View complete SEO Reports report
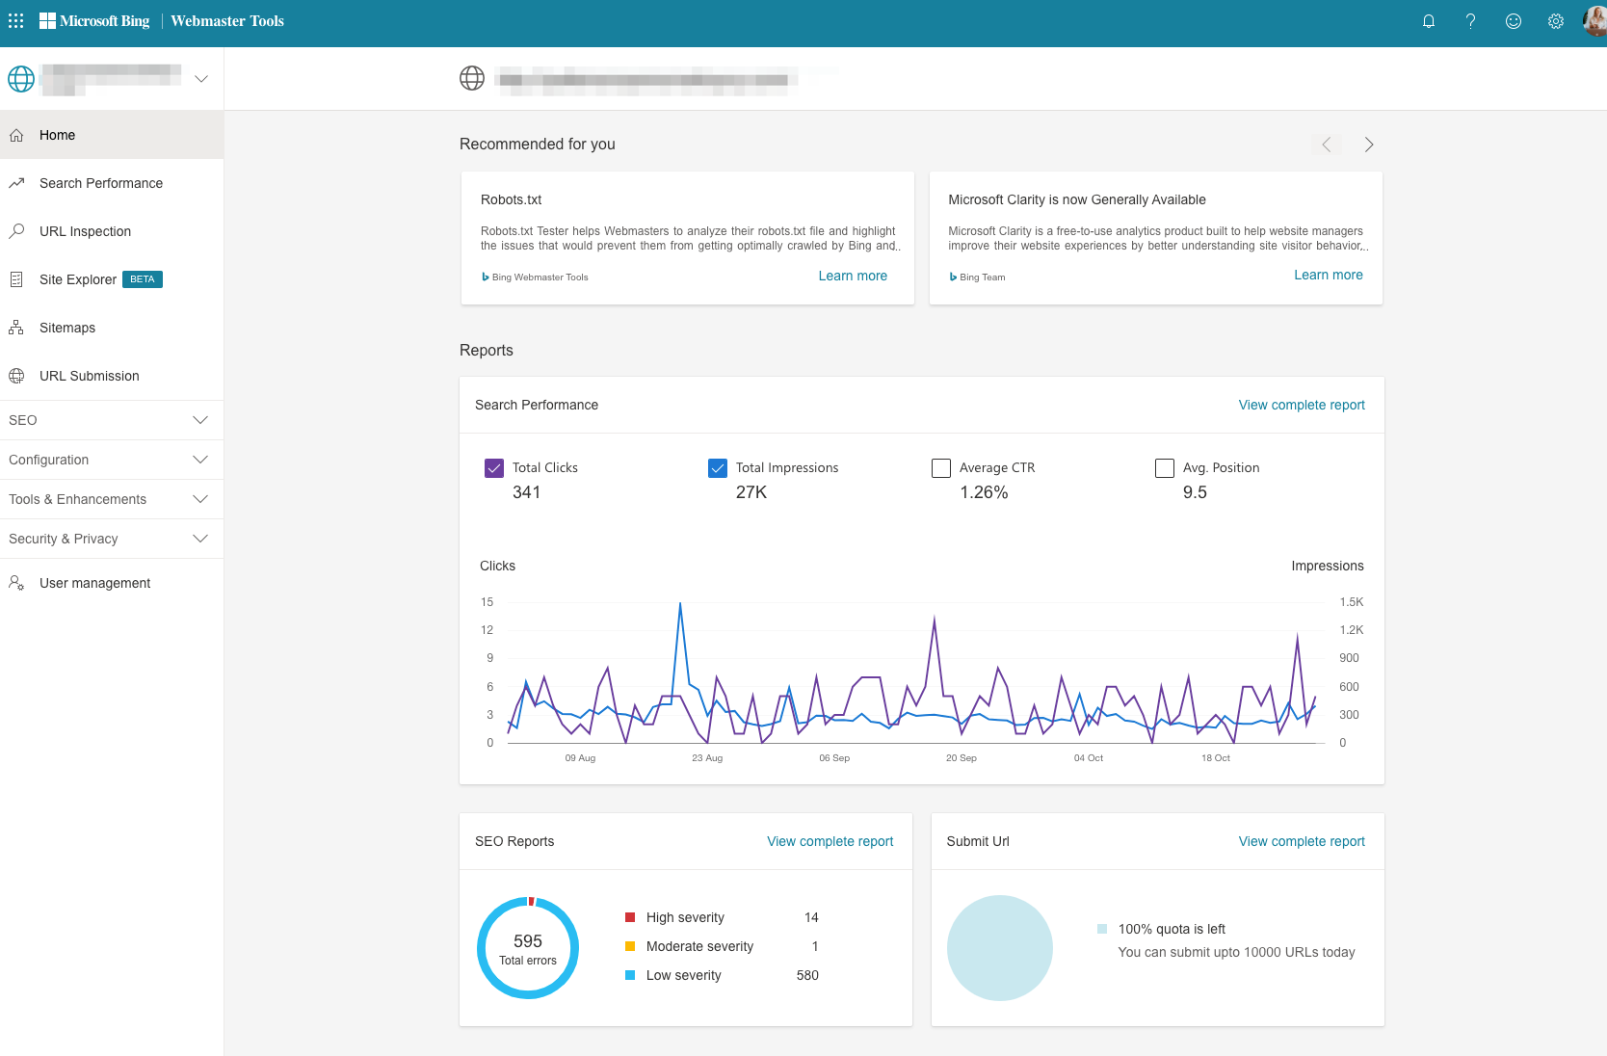1607x1056 pixels. coord(830,841)
